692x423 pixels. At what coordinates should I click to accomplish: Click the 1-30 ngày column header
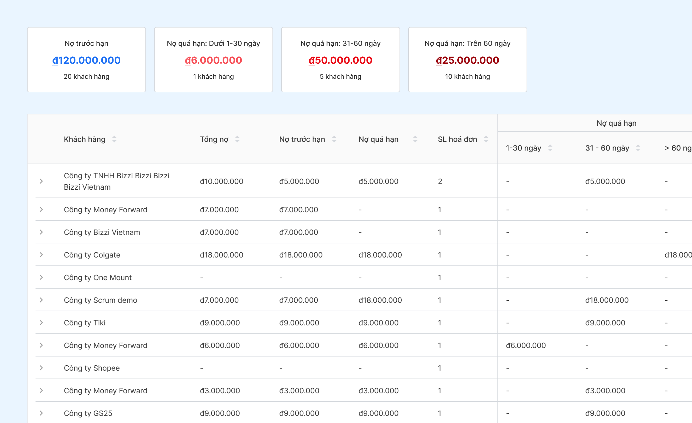pos(524,148)
